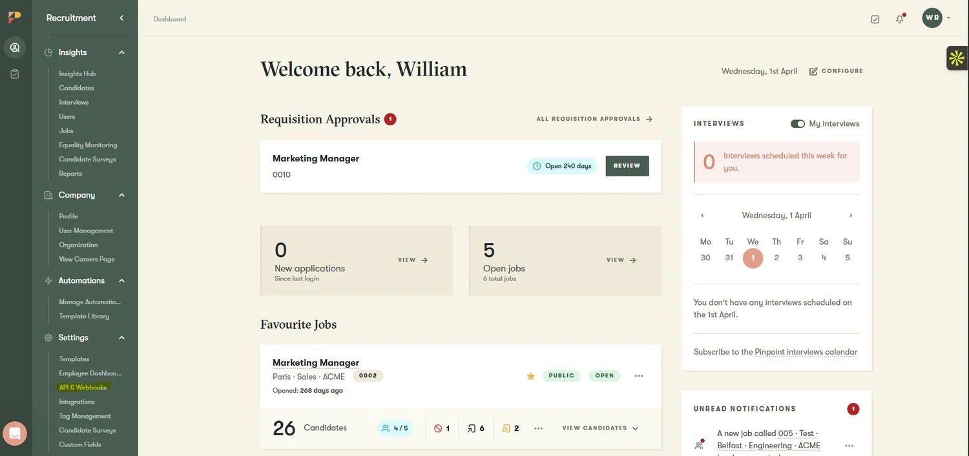Click the green asterisk widget icon
This screenshot has width=969, height=456.
(957, 58)
